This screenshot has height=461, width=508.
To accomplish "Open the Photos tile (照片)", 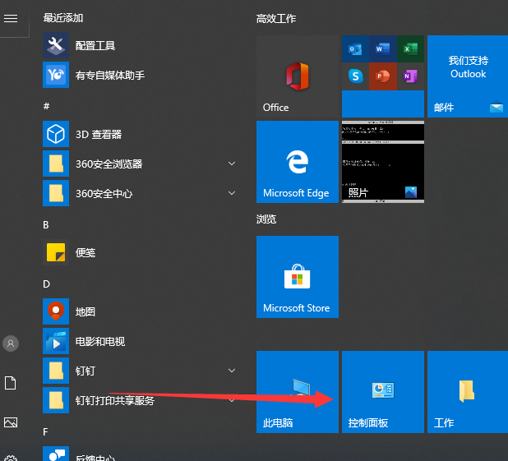I will pyautogui.click(x=383, y=162).
